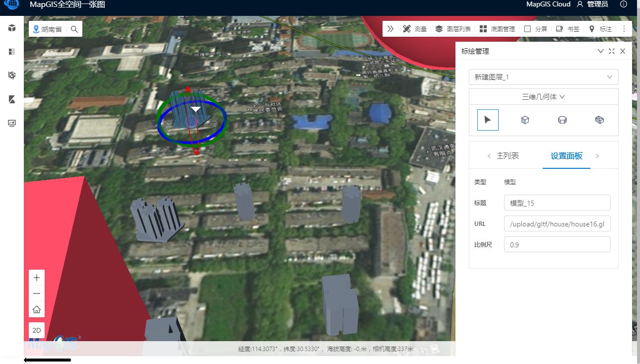Viewport: 640px width, 364px height.
Task: Click the URL input field
Action: pos(557,224)
